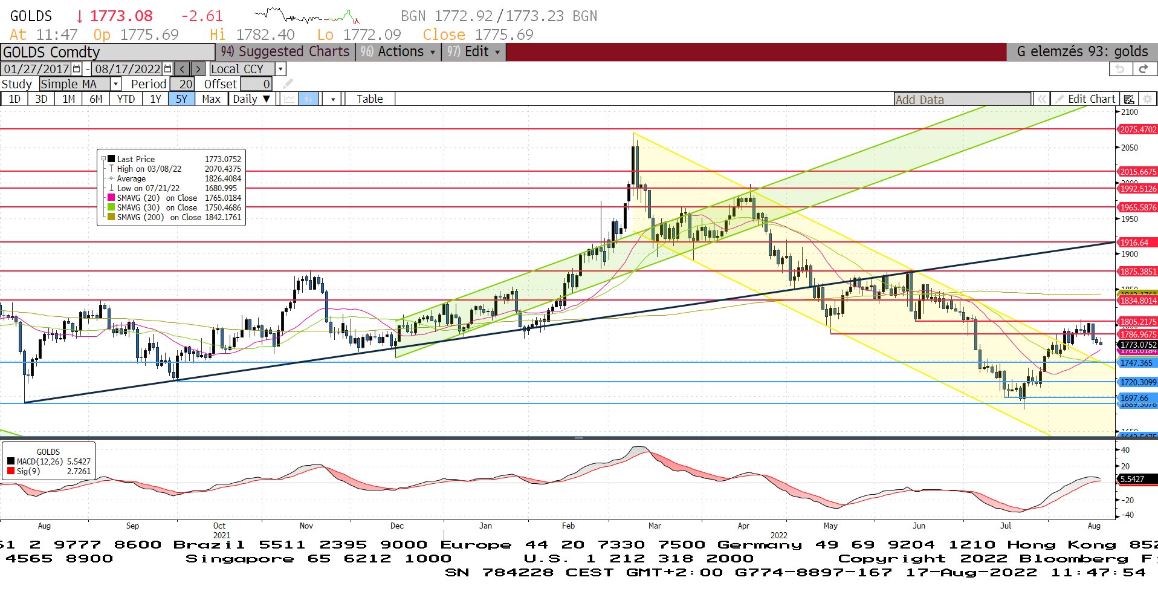Image resolution: width=1158 pixels, height=606 pixels.
Task: Click the pencil icon next to Offset
Action: click(288, 83)
